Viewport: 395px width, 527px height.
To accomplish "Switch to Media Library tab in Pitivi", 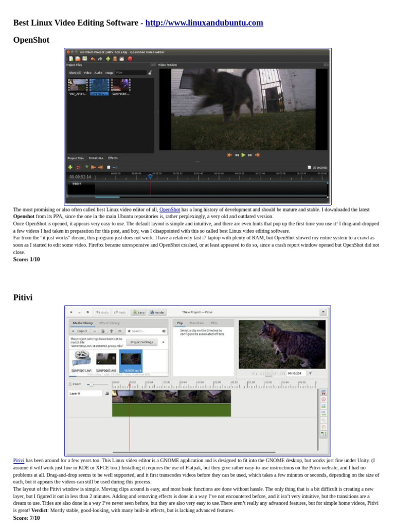I will coord(83,323).
